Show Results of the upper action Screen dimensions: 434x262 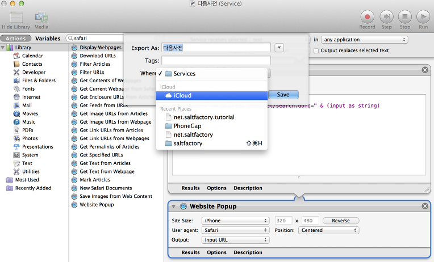coord(190,188)
